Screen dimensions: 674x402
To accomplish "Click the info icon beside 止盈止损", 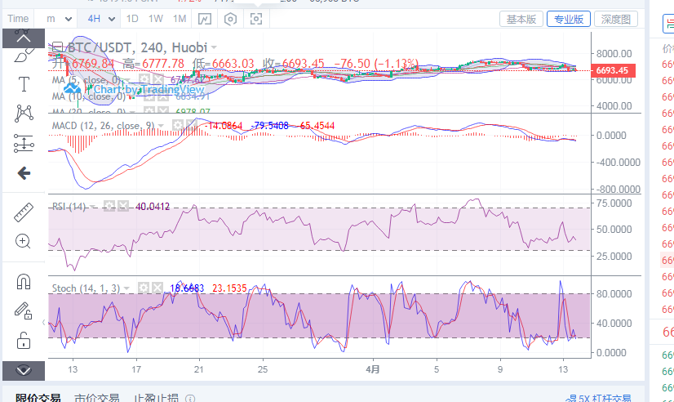I will click(190, 399).
